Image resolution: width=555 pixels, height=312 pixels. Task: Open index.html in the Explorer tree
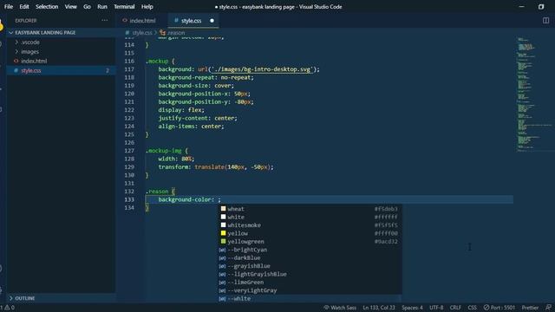(x=61, y=61)
